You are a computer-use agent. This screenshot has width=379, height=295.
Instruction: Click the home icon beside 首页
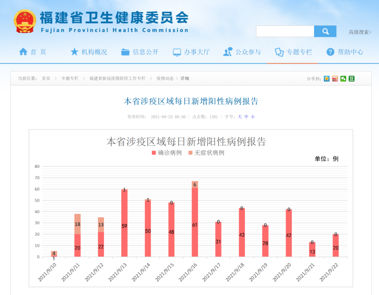click(24, 51)
